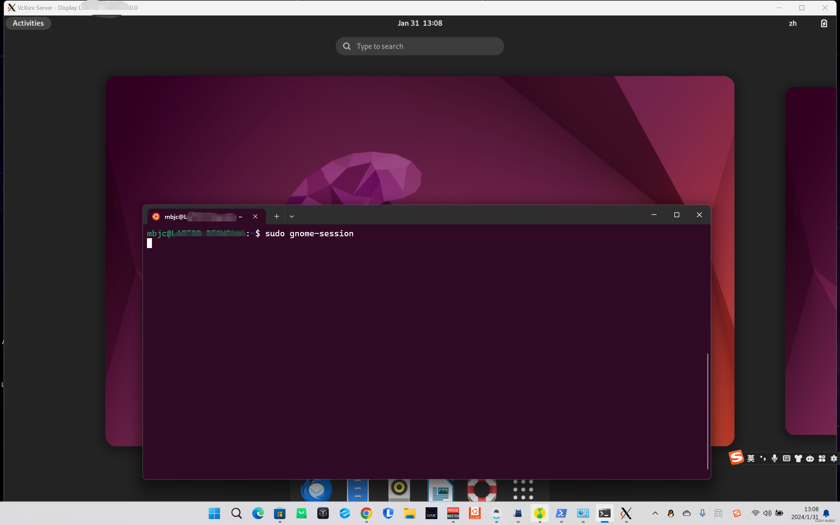Click the Activities button
The image size is (840, 525).
coord(28,23)
